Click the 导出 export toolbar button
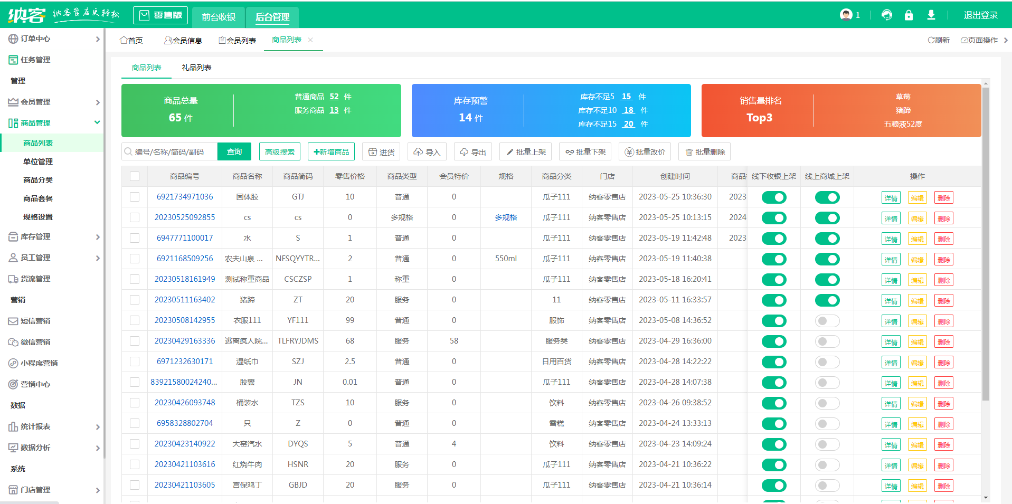The image size is (1012, 504). pyautogui.click(x=473, y=152)
